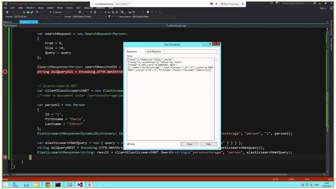Click the Save file toolbar icon
Screen dimensions: 336x189
tap(28, 12)
